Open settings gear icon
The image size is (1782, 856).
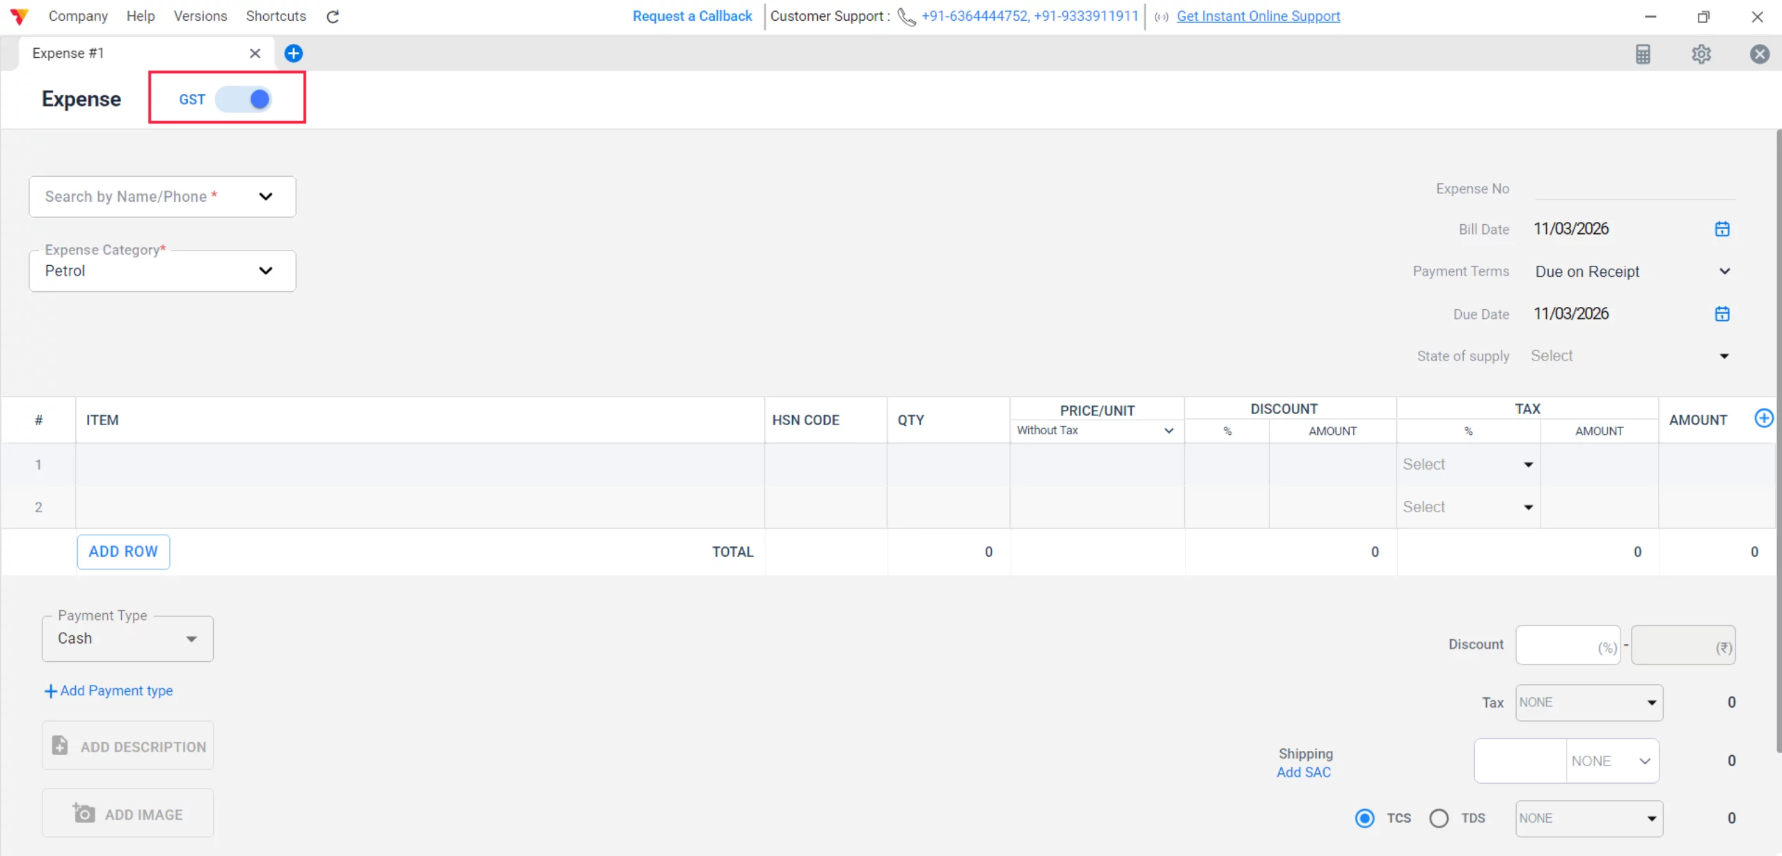point(1701,54)
